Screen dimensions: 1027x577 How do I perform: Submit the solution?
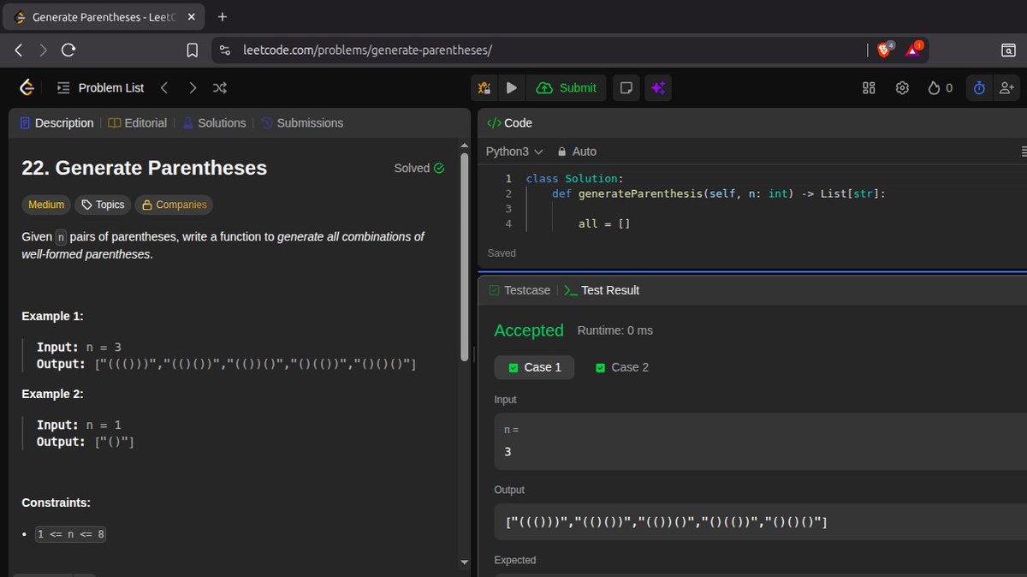coord(567,87)
